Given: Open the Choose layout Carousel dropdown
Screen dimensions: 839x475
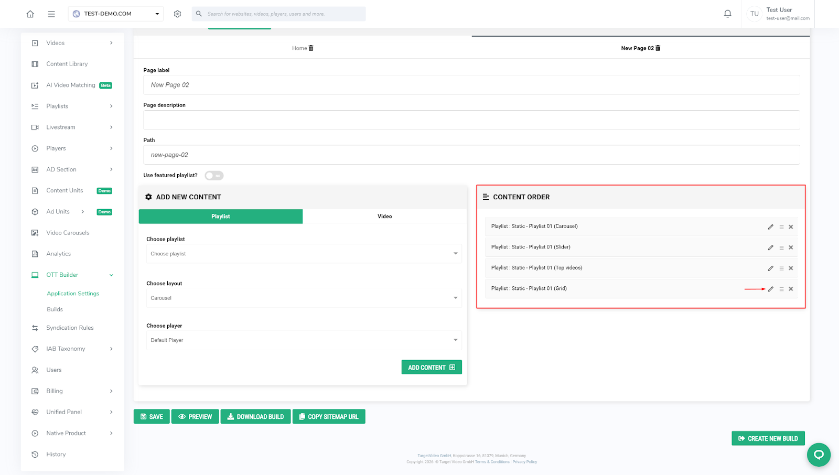Looking at the screenshot, I should tap(304, 298).
